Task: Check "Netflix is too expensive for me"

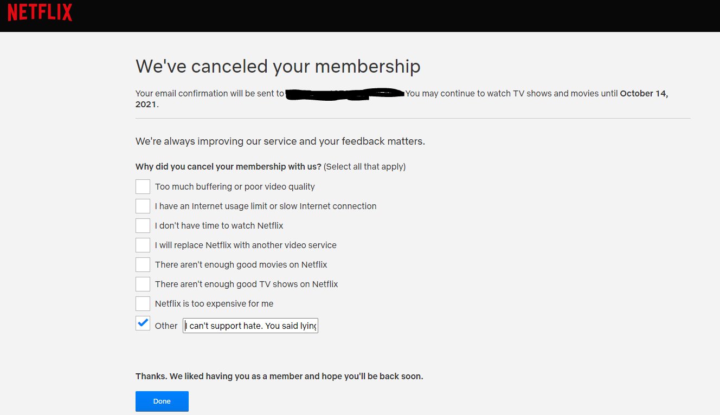Action: click(x=143, y=303)
